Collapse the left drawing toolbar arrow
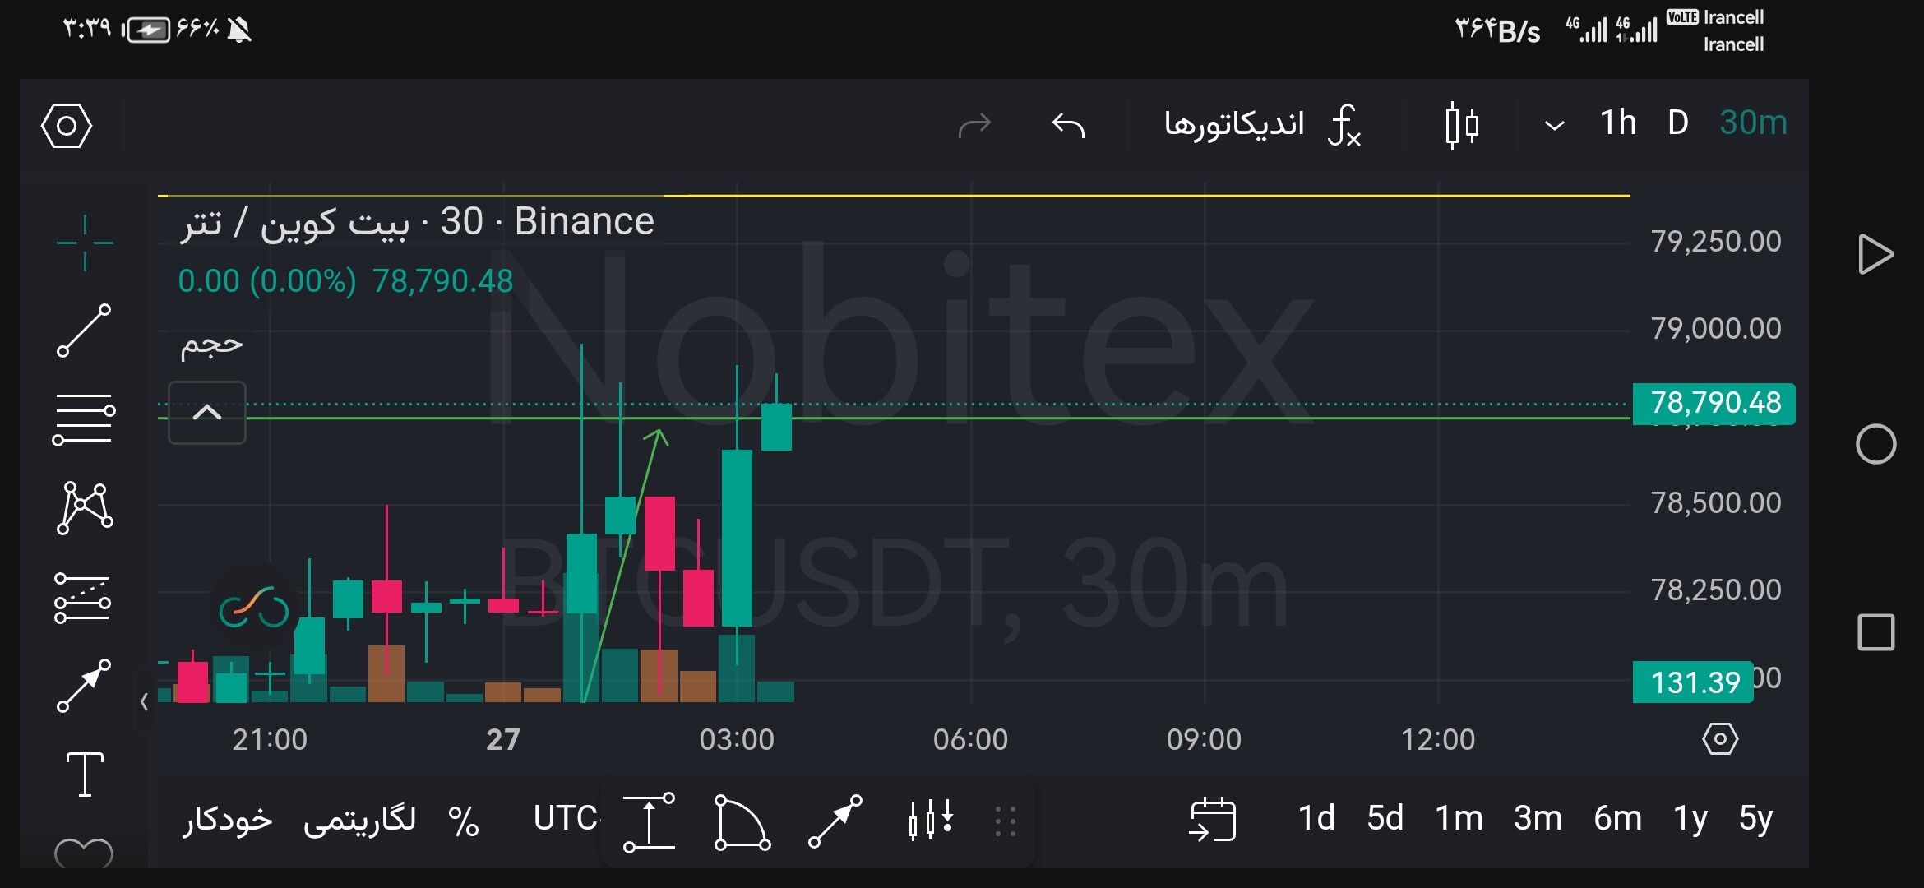The width and height of the screenshot is (1924, 888). point(145,701)
